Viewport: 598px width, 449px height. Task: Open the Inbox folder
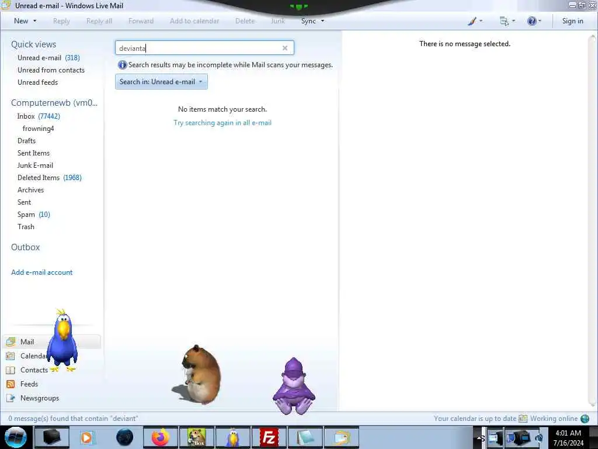(38, 116)
